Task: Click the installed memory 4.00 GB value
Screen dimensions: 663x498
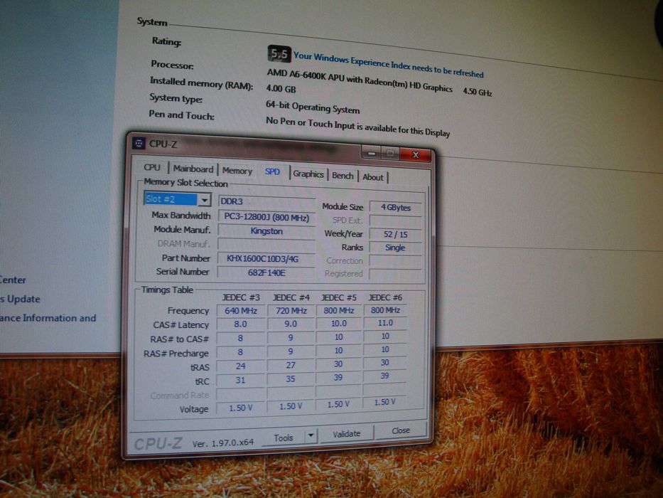Action: pos(281,89)
